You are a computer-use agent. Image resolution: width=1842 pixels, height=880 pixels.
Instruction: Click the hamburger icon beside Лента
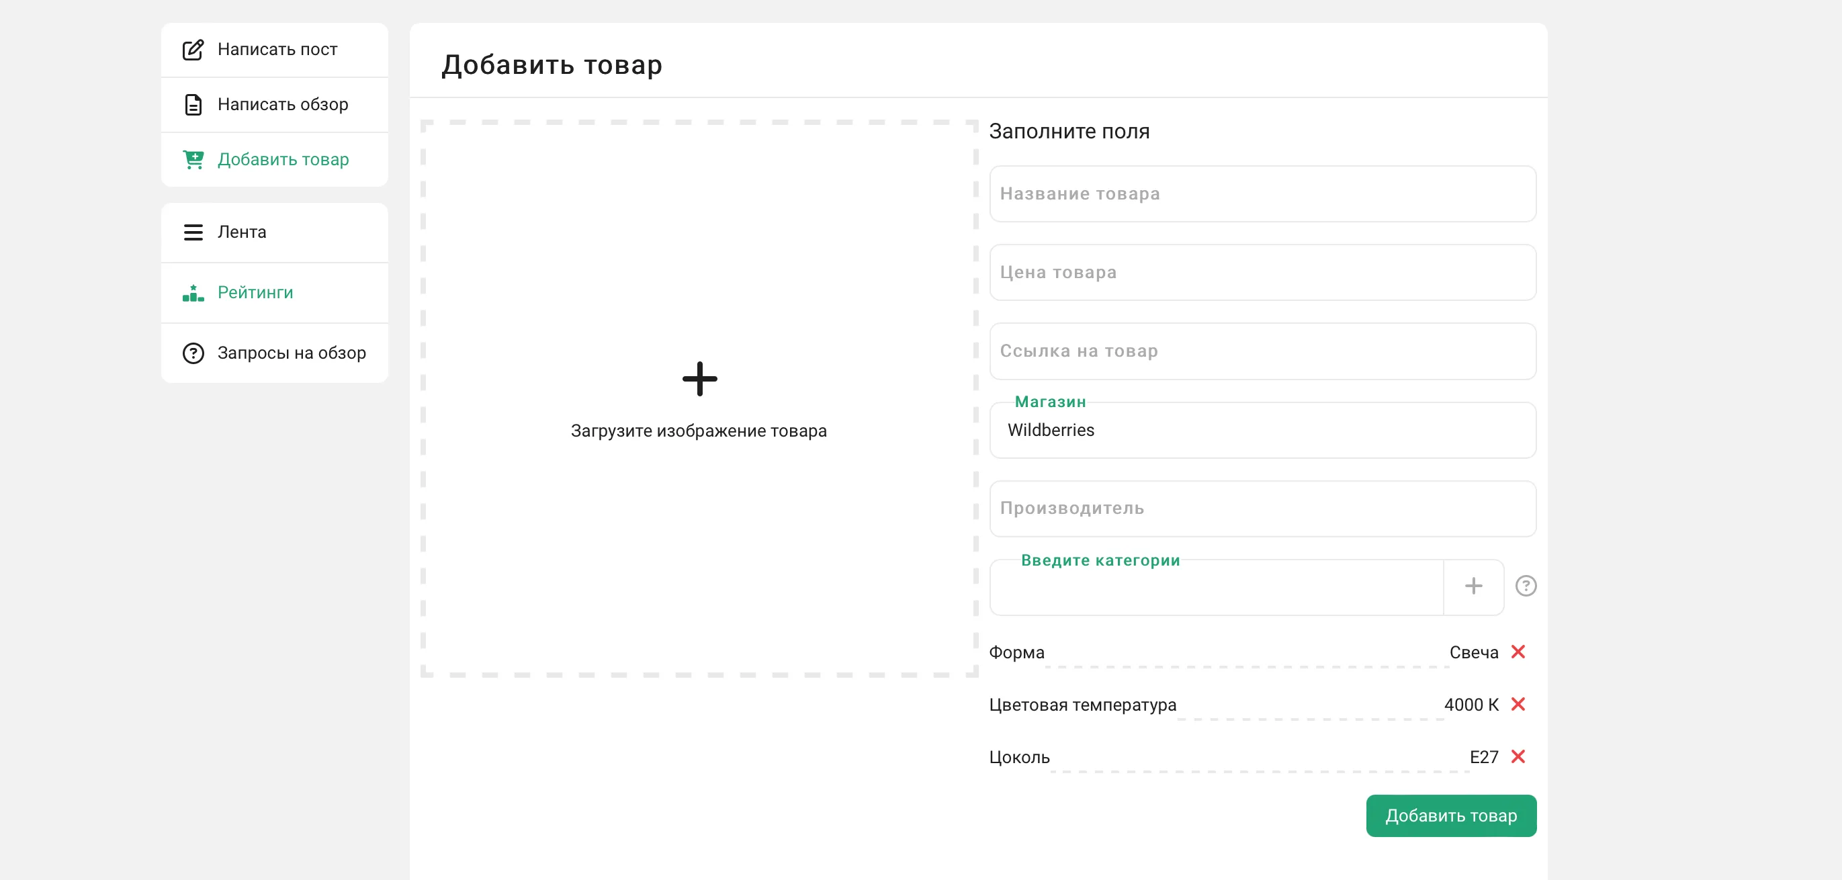(x=193, y=232)
